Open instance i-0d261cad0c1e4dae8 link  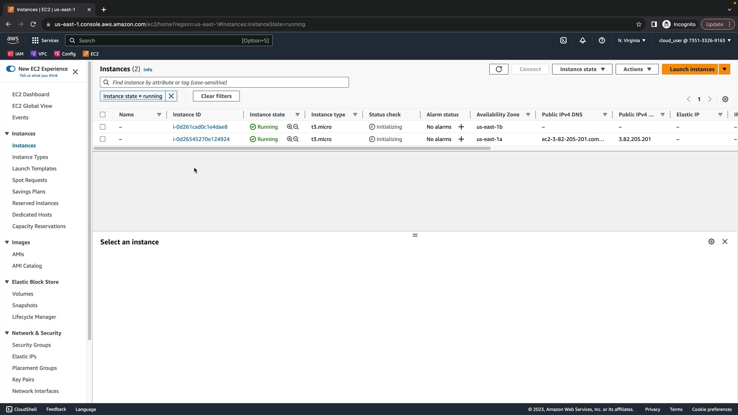point(200,127)
